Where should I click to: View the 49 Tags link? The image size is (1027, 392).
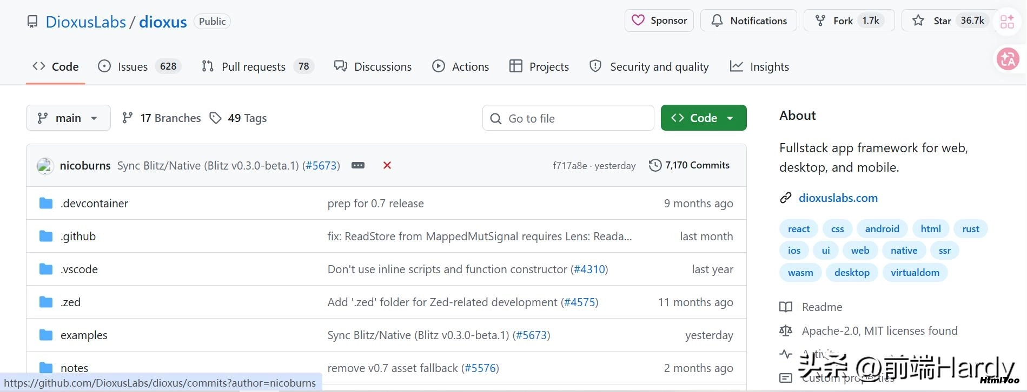[238, 118]
